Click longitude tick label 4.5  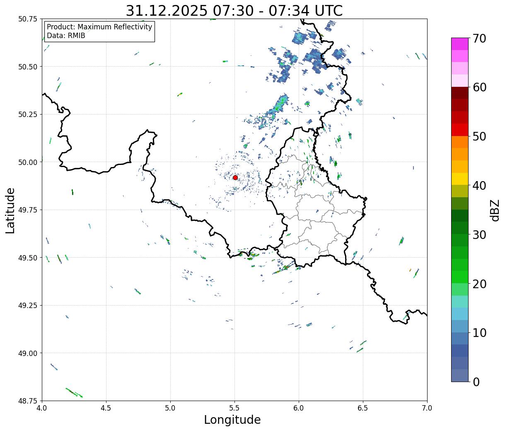click(x=106, y=408)
